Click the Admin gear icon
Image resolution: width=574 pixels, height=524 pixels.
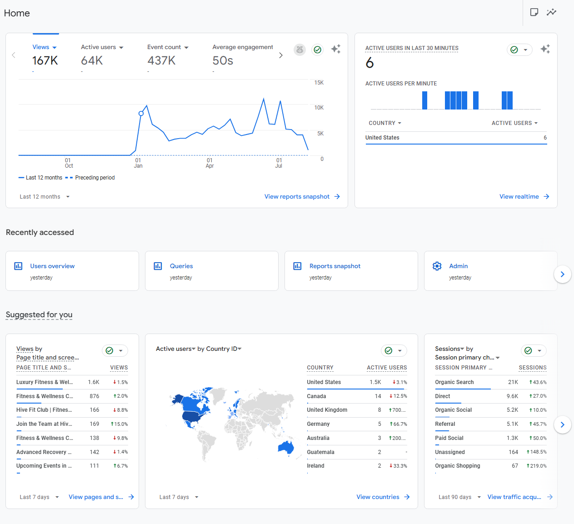click(437, 266)
